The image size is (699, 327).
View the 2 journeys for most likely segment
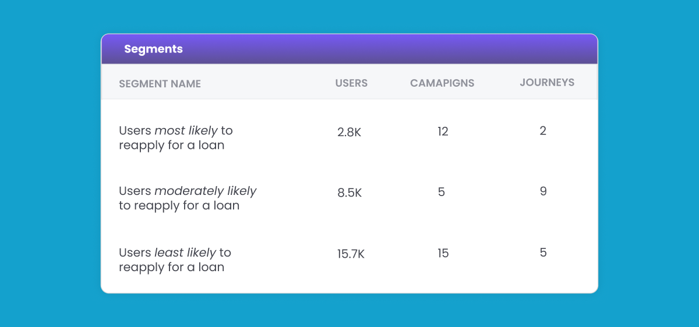[x=543, y=131]
